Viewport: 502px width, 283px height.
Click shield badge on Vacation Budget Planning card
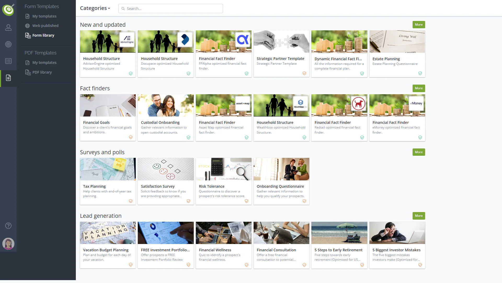click(131, 265)
